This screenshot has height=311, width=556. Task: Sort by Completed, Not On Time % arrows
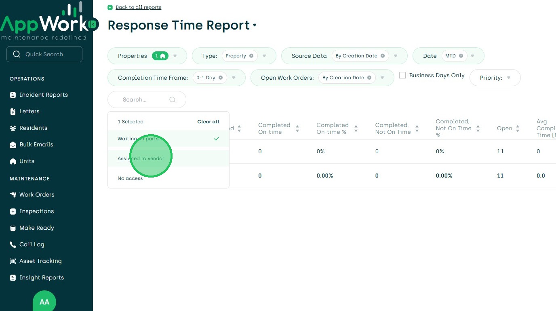tap(478, 129)
